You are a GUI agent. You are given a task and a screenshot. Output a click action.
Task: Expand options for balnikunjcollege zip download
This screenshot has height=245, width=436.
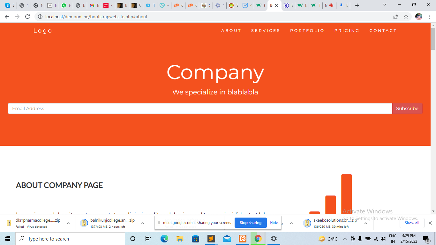point(143,223)
